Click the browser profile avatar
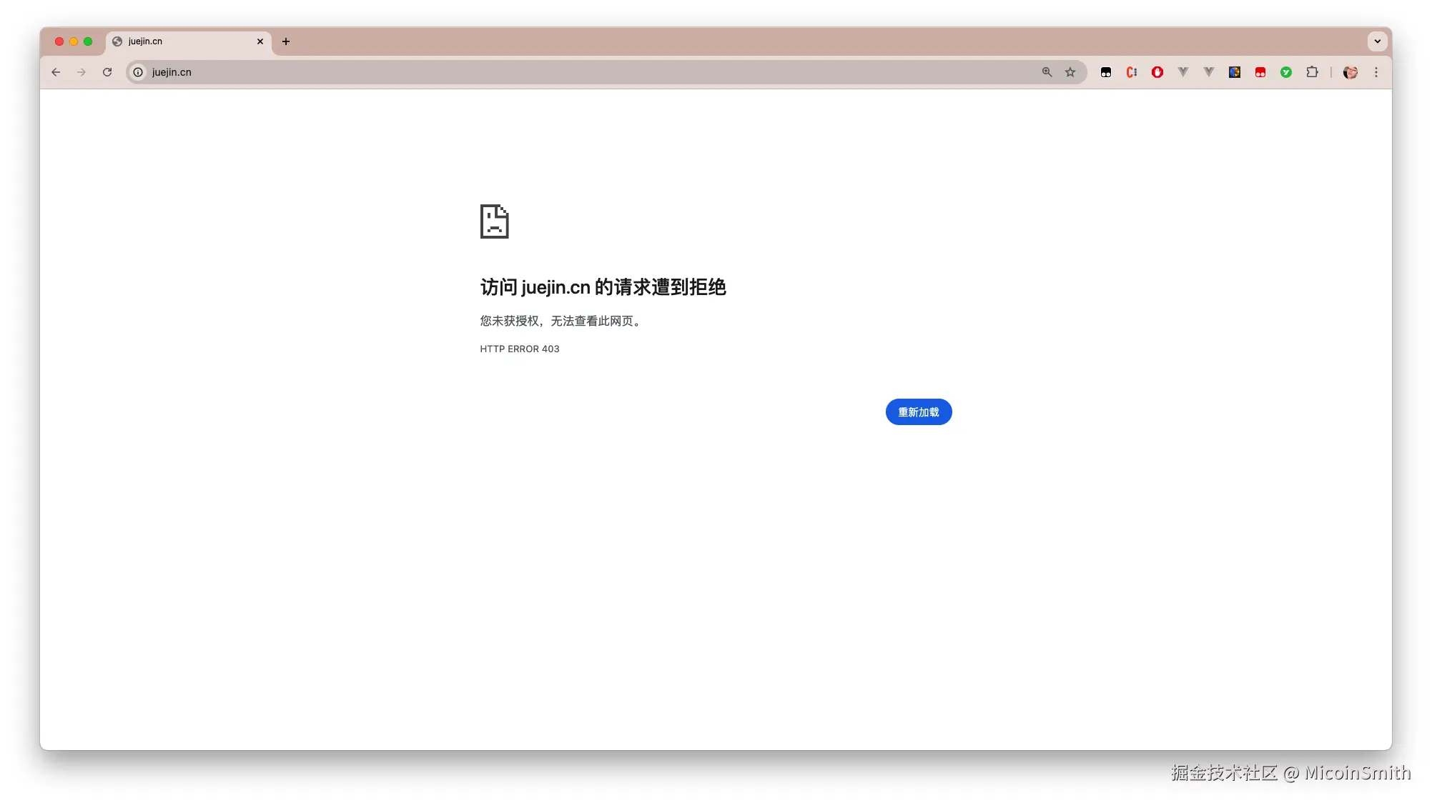1432x803 pixels. point(1350,72)
